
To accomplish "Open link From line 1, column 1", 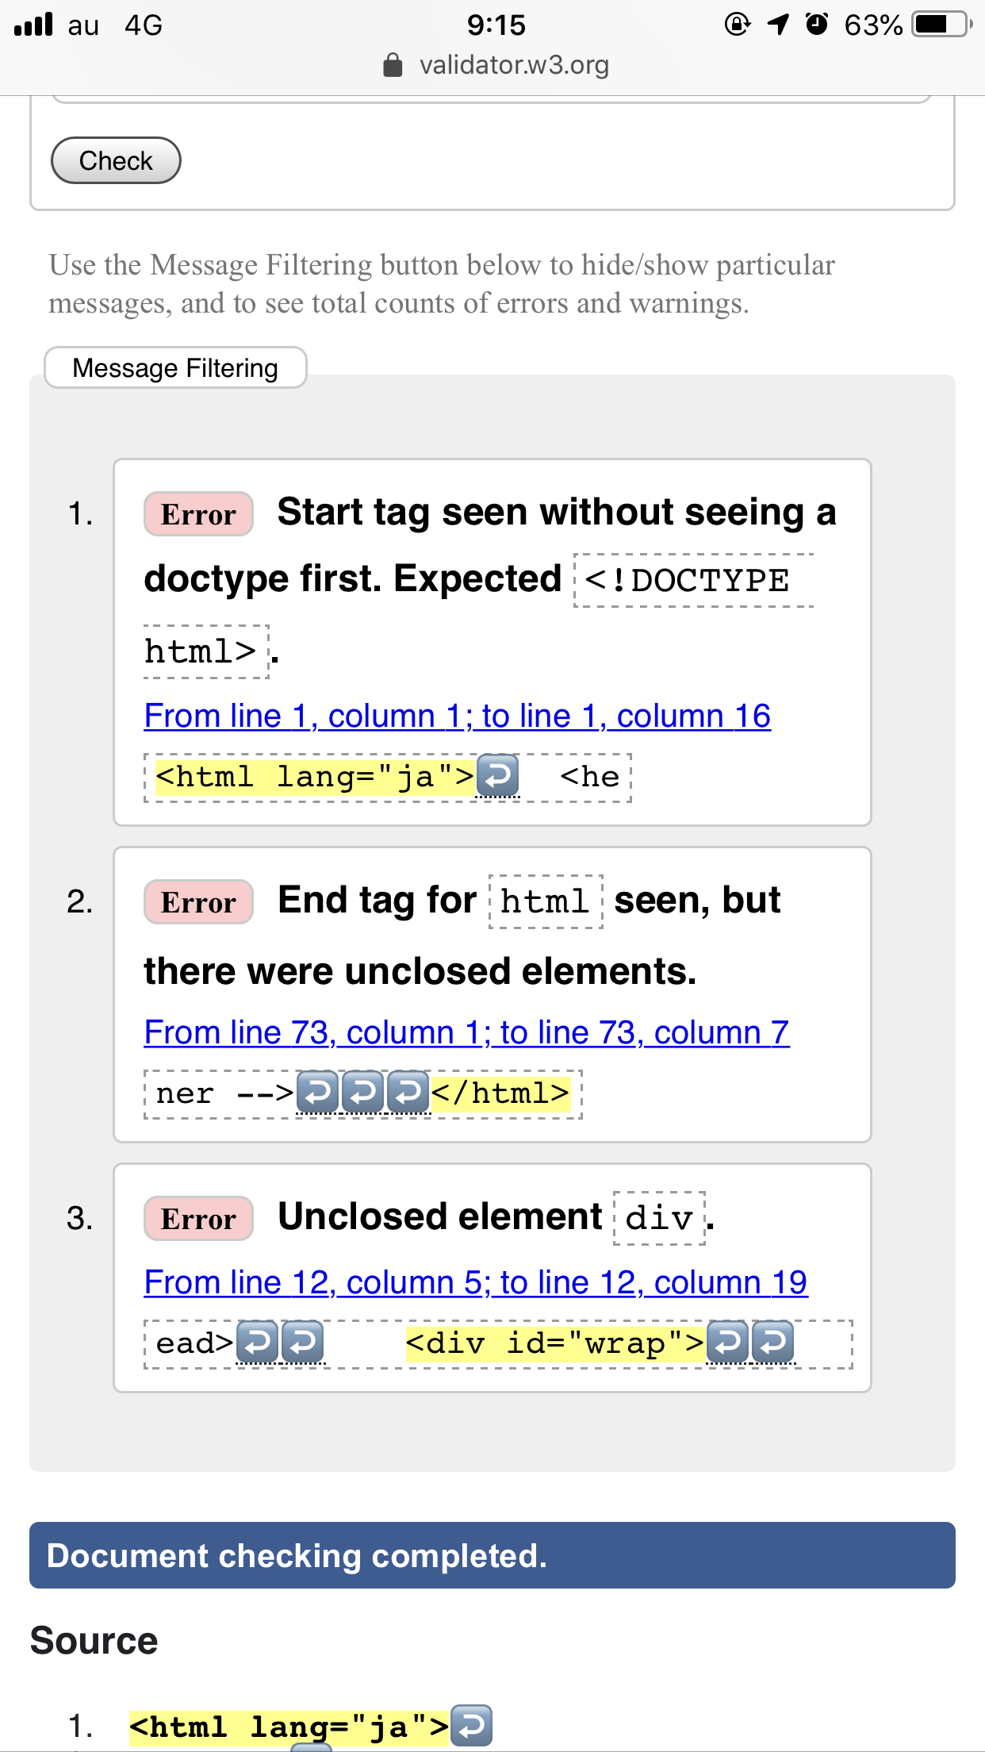I will pyautogui.click(x=457, y=716).
